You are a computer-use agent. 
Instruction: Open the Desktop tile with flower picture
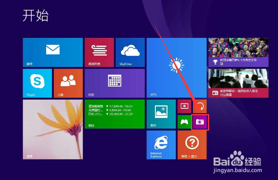[53, 129]
